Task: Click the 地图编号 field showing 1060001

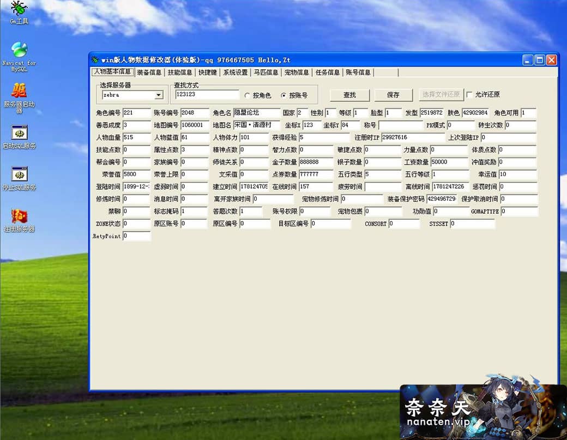Action: tap(195, 125)
